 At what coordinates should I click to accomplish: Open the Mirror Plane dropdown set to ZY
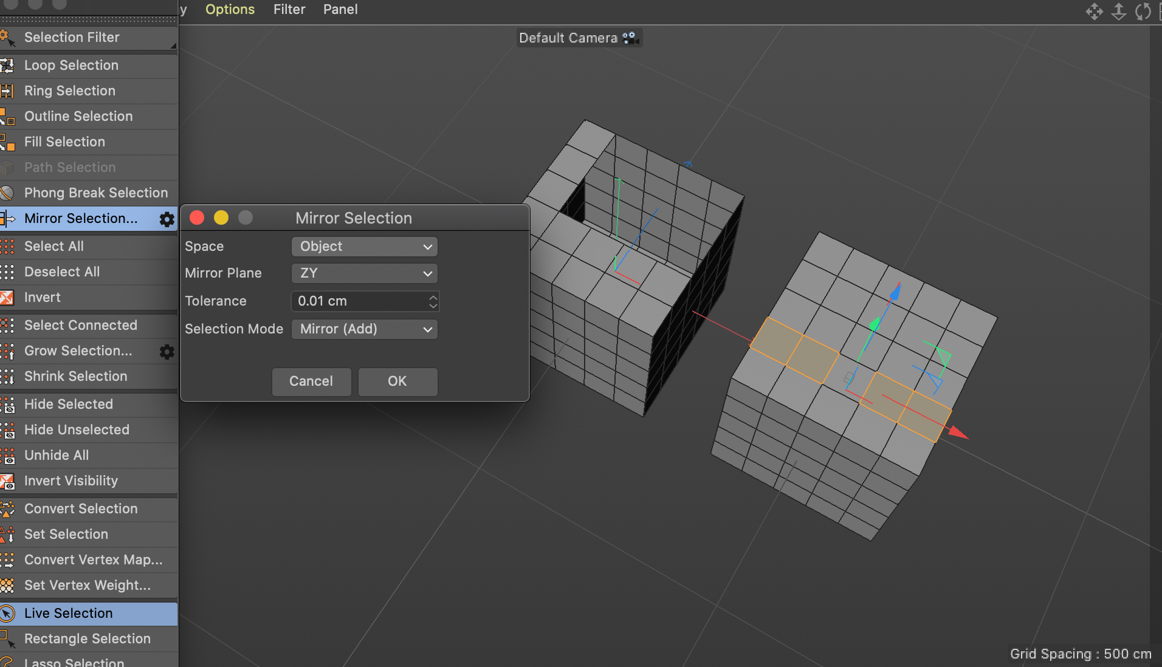coord(365,273)
